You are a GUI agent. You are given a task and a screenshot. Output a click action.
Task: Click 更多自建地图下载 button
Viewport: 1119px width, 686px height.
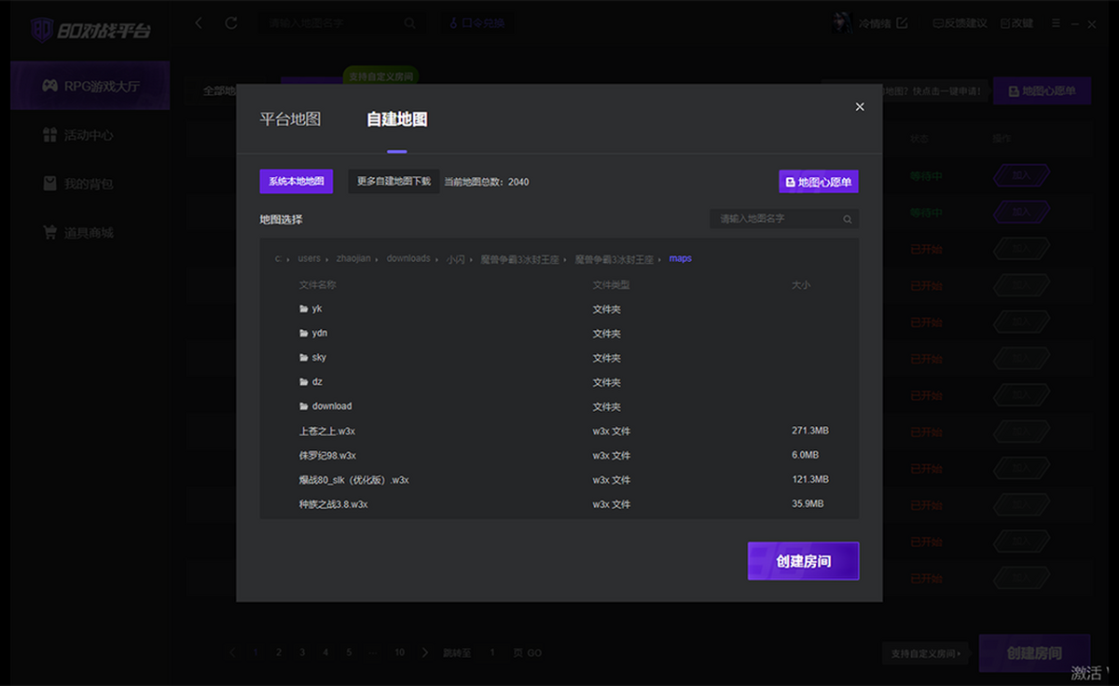click(x=394, y=182)
